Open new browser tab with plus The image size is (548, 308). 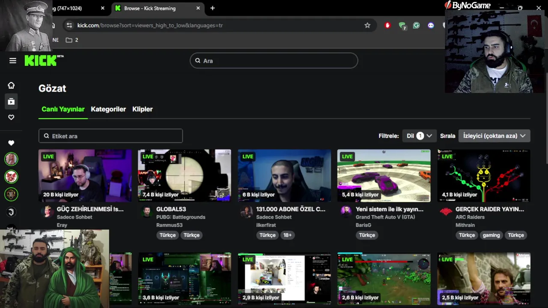coord(212,8)
